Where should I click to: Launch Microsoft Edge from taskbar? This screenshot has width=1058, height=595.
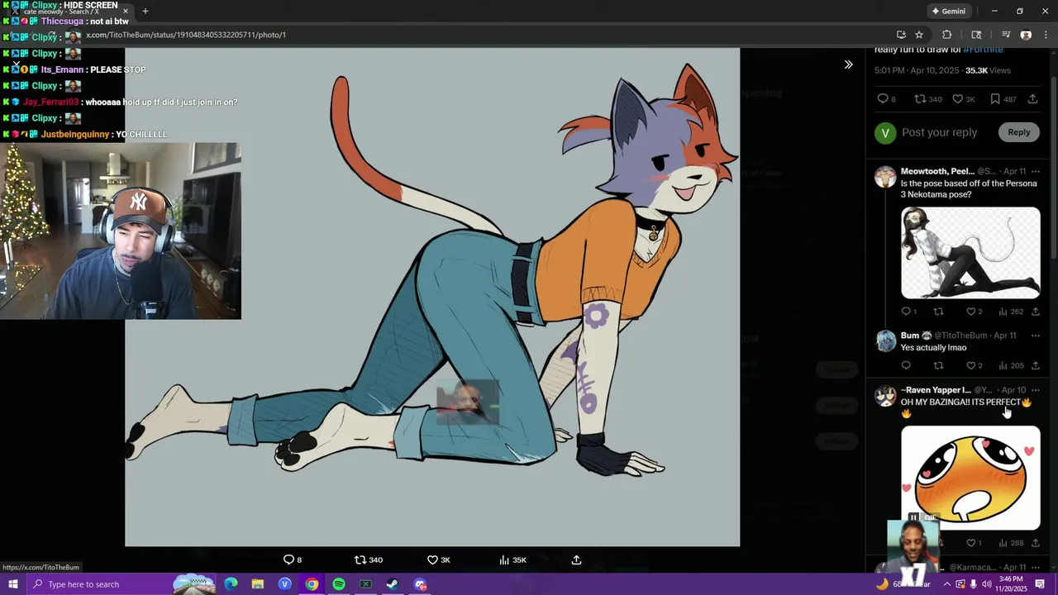[x=231, y=584]
